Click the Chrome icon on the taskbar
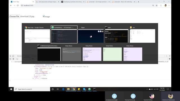Image resolution: width=180 pixels, height=101 pixels. [74, 89]
